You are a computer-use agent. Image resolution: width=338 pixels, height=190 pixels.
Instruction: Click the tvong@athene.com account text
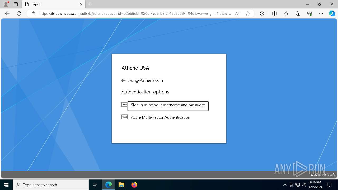point(145,80)
